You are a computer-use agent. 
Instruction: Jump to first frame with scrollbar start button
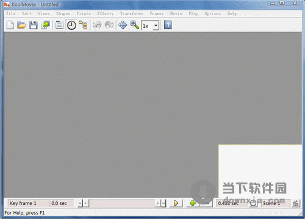[81, 203]
